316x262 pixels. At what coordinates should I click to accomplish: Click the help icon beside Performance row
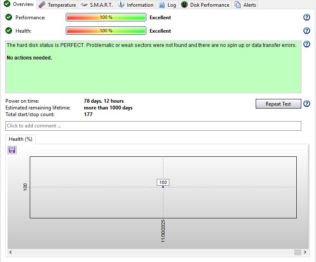306,17
